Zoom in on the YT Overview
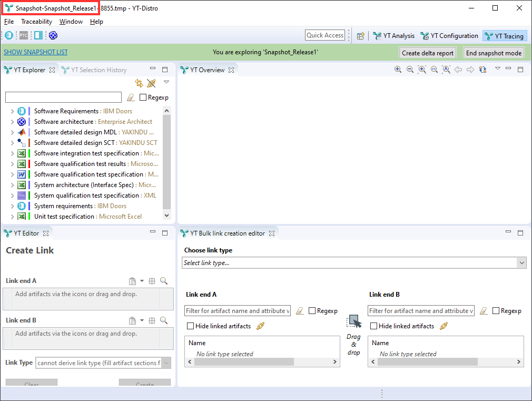Image resolution: width=532 pixels, height=401 pixels. pos(398,70)
